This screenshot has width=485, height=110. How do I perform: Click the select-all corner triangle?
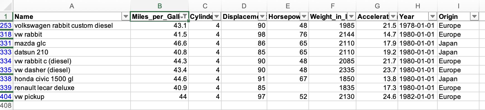tap(6, 6)
